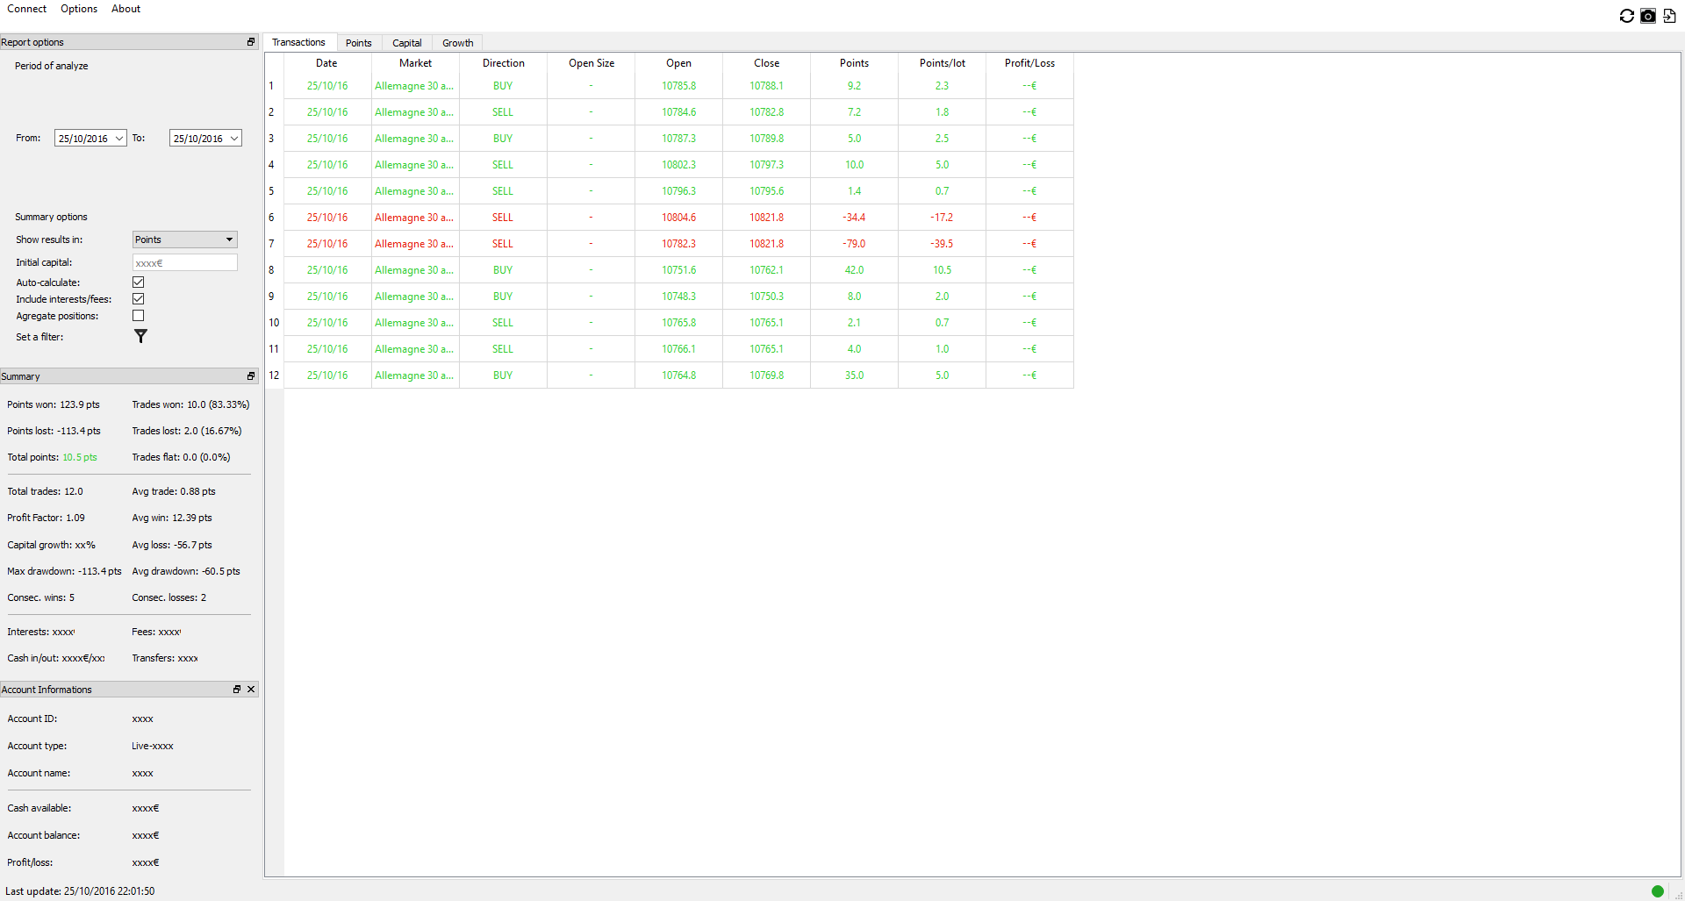1685x901 pixels.
Task: Select row header number 12
Action: pyautogui.click(x=274, y=375)
